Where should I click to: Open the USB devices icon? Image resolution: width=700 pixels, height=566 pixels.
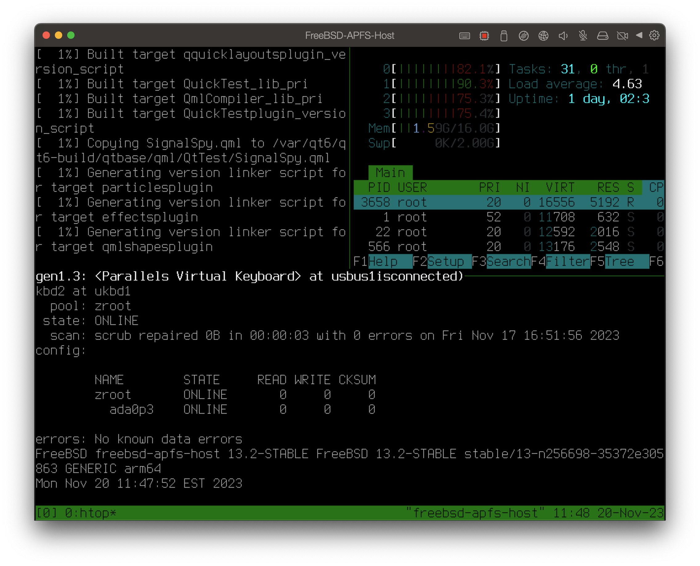504,36
